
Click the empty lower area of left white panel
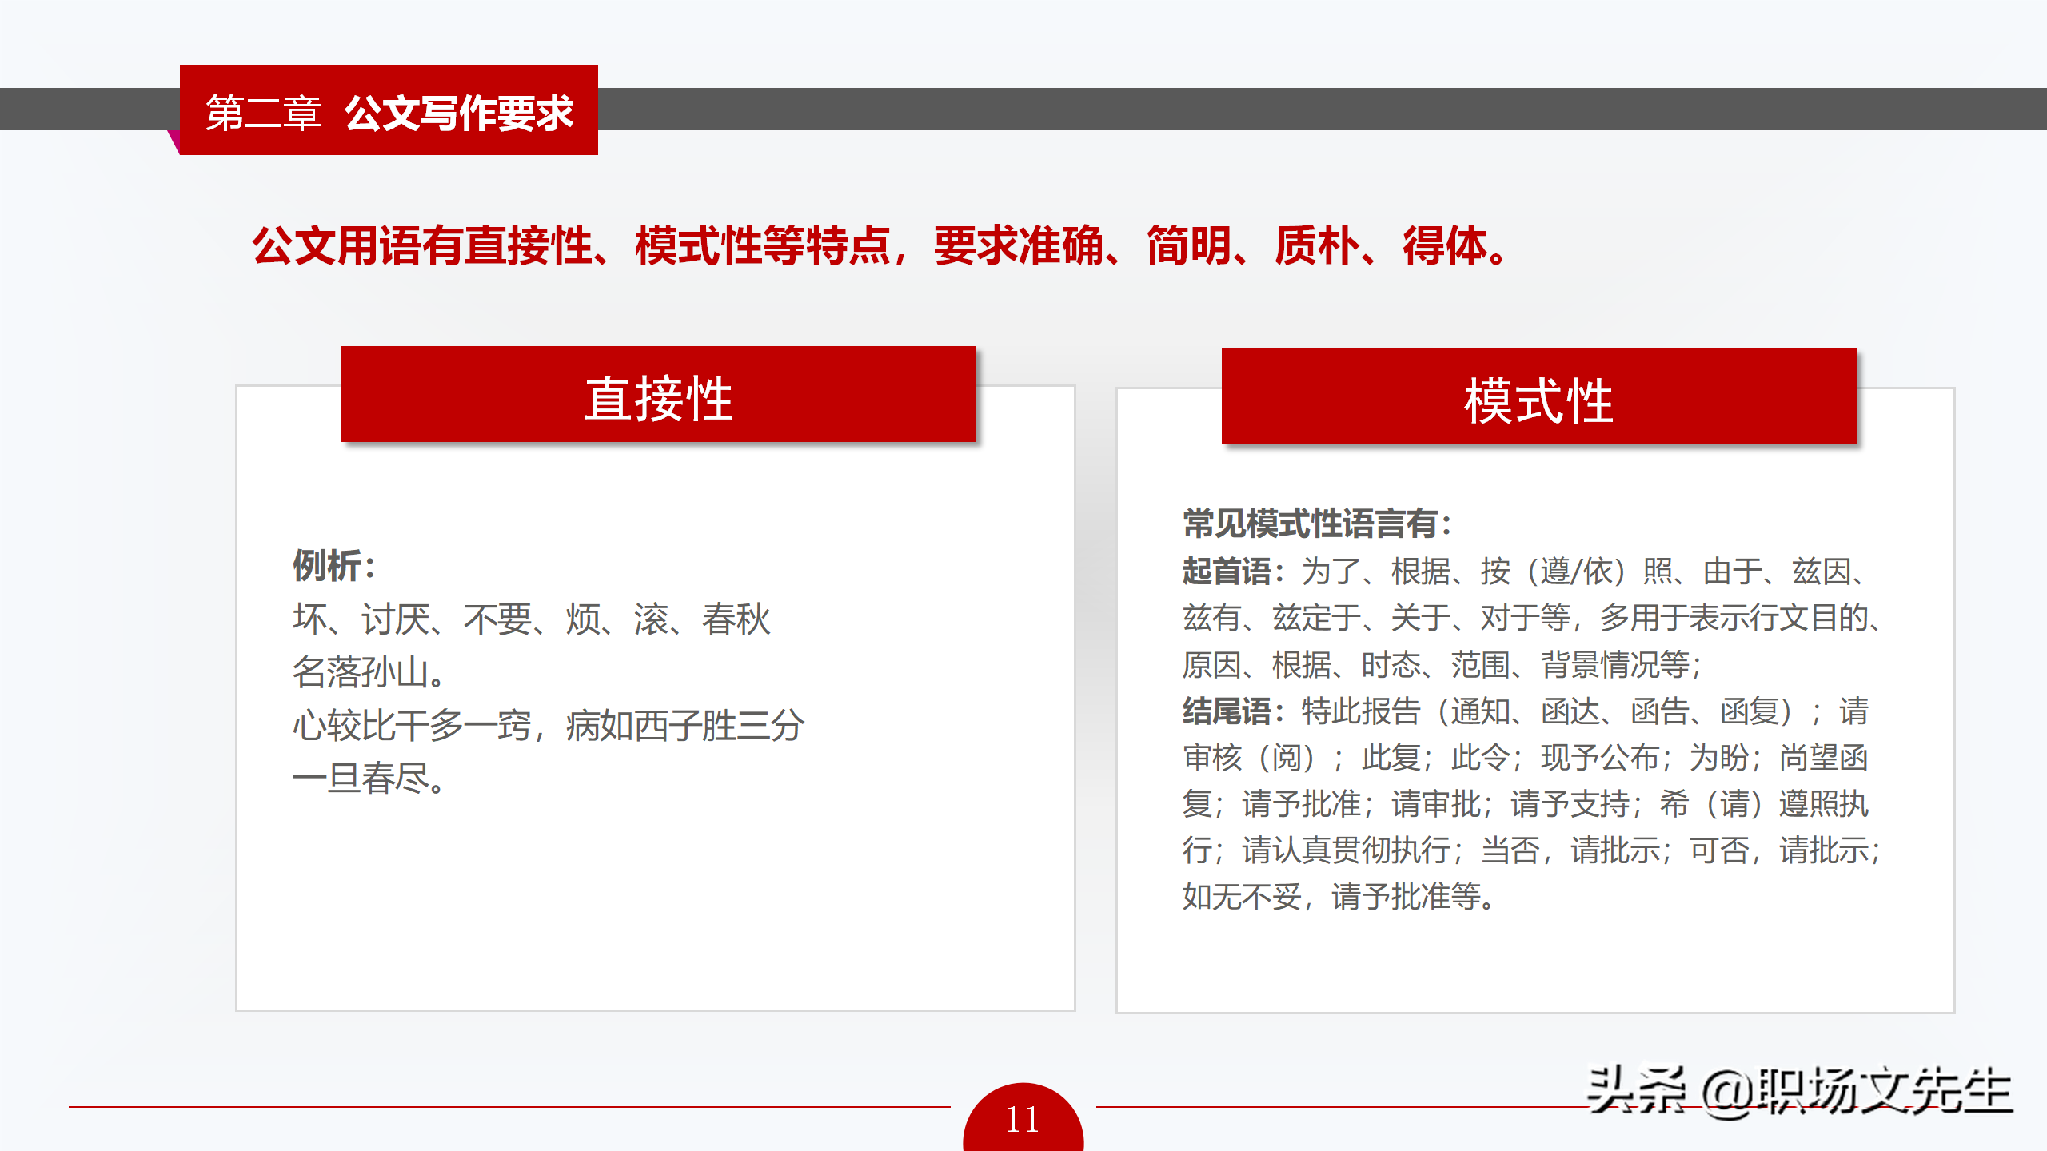coord(654,911)
